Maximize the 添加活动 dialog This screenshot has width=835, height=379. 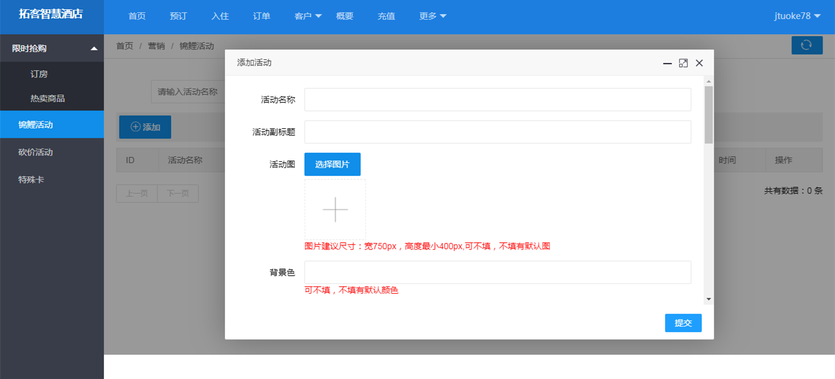(x=683, y=63)
